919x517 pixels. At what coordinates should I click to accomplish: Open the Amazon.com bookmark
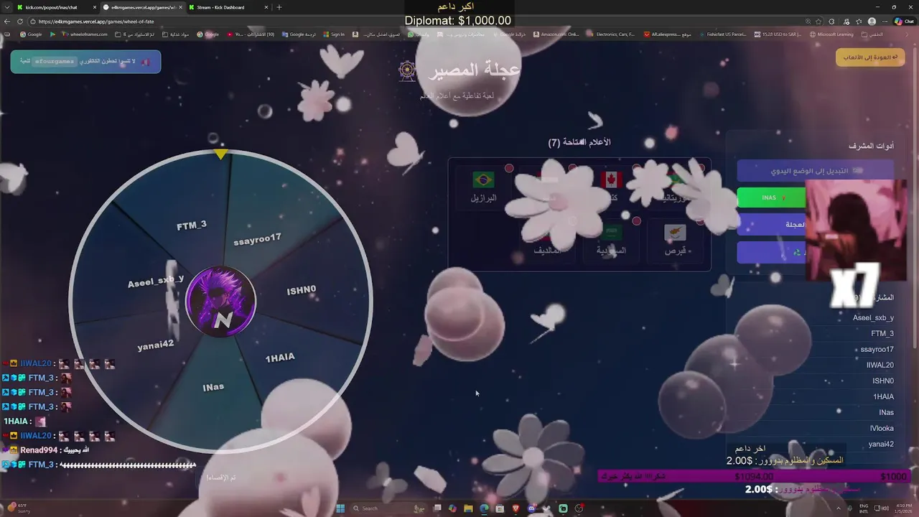point(556,34)
